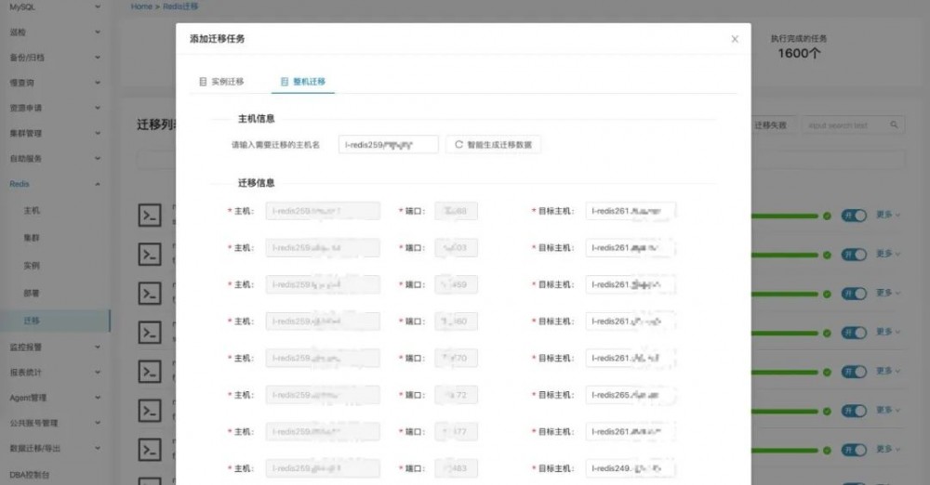Click green check status icon in first list row
The image size is (930, 485).
(827, 216)
